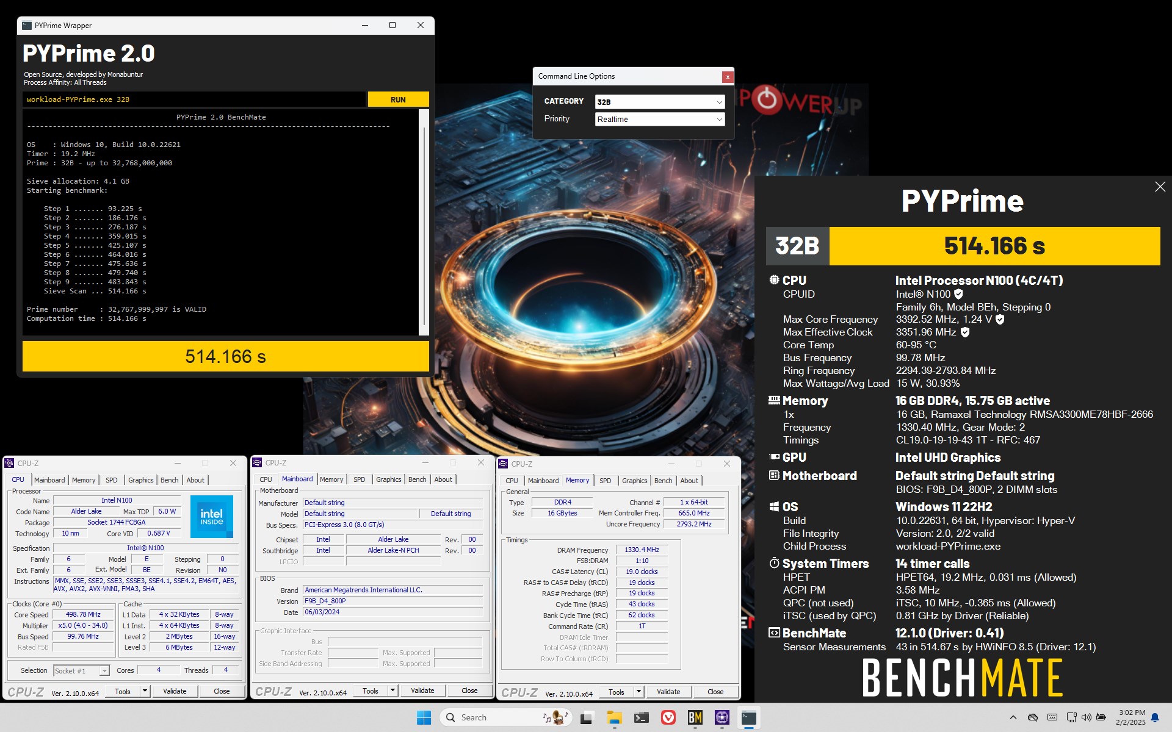This screenshot has height=732, width=1172.
Task: Open Vivaldi browser from the taskbar
Action: tap(668, 717)
